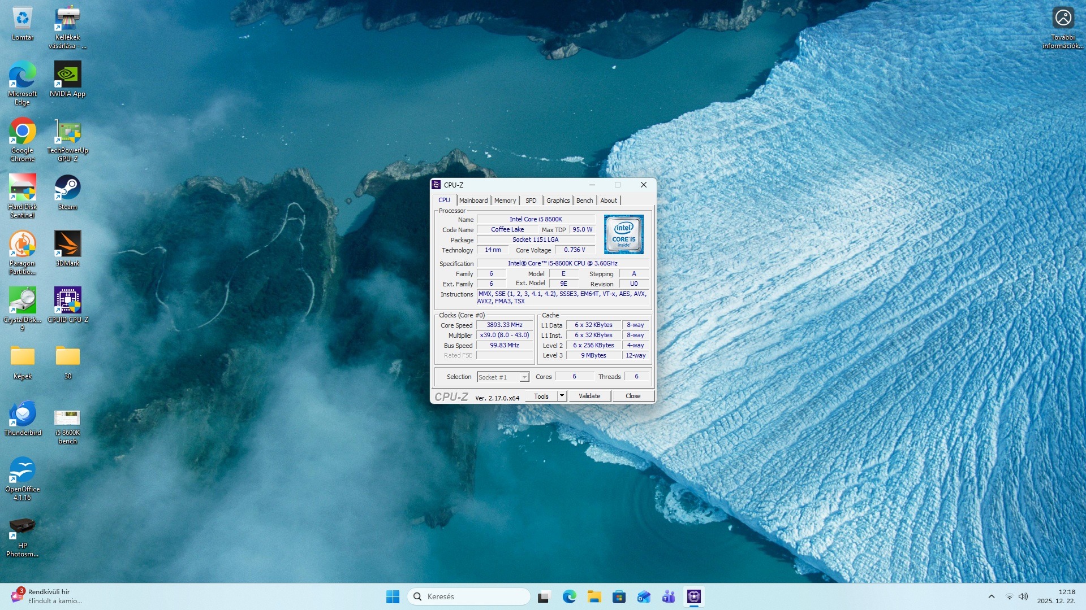1086x610 pixels.
Task: Click the Close button in CPU-Z
Action: 632,396
